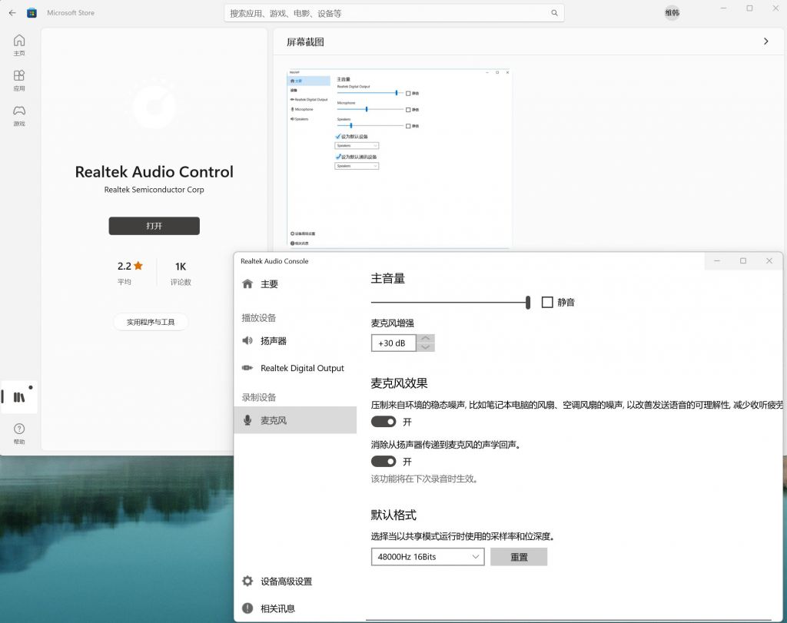This screenshot has height=623, width=787.
Task: Open the Apps section icon in Store
Action: (x=19, y=77)
